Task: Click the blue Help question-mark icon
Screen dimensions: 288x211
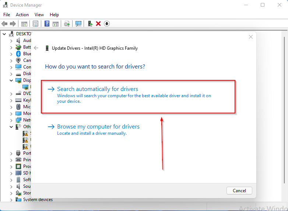Action: pyautogui.click(x=47, y=24)
